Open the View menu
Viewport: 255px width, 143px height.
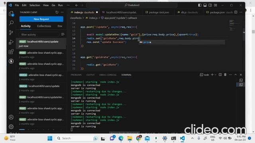coord(46,5)
